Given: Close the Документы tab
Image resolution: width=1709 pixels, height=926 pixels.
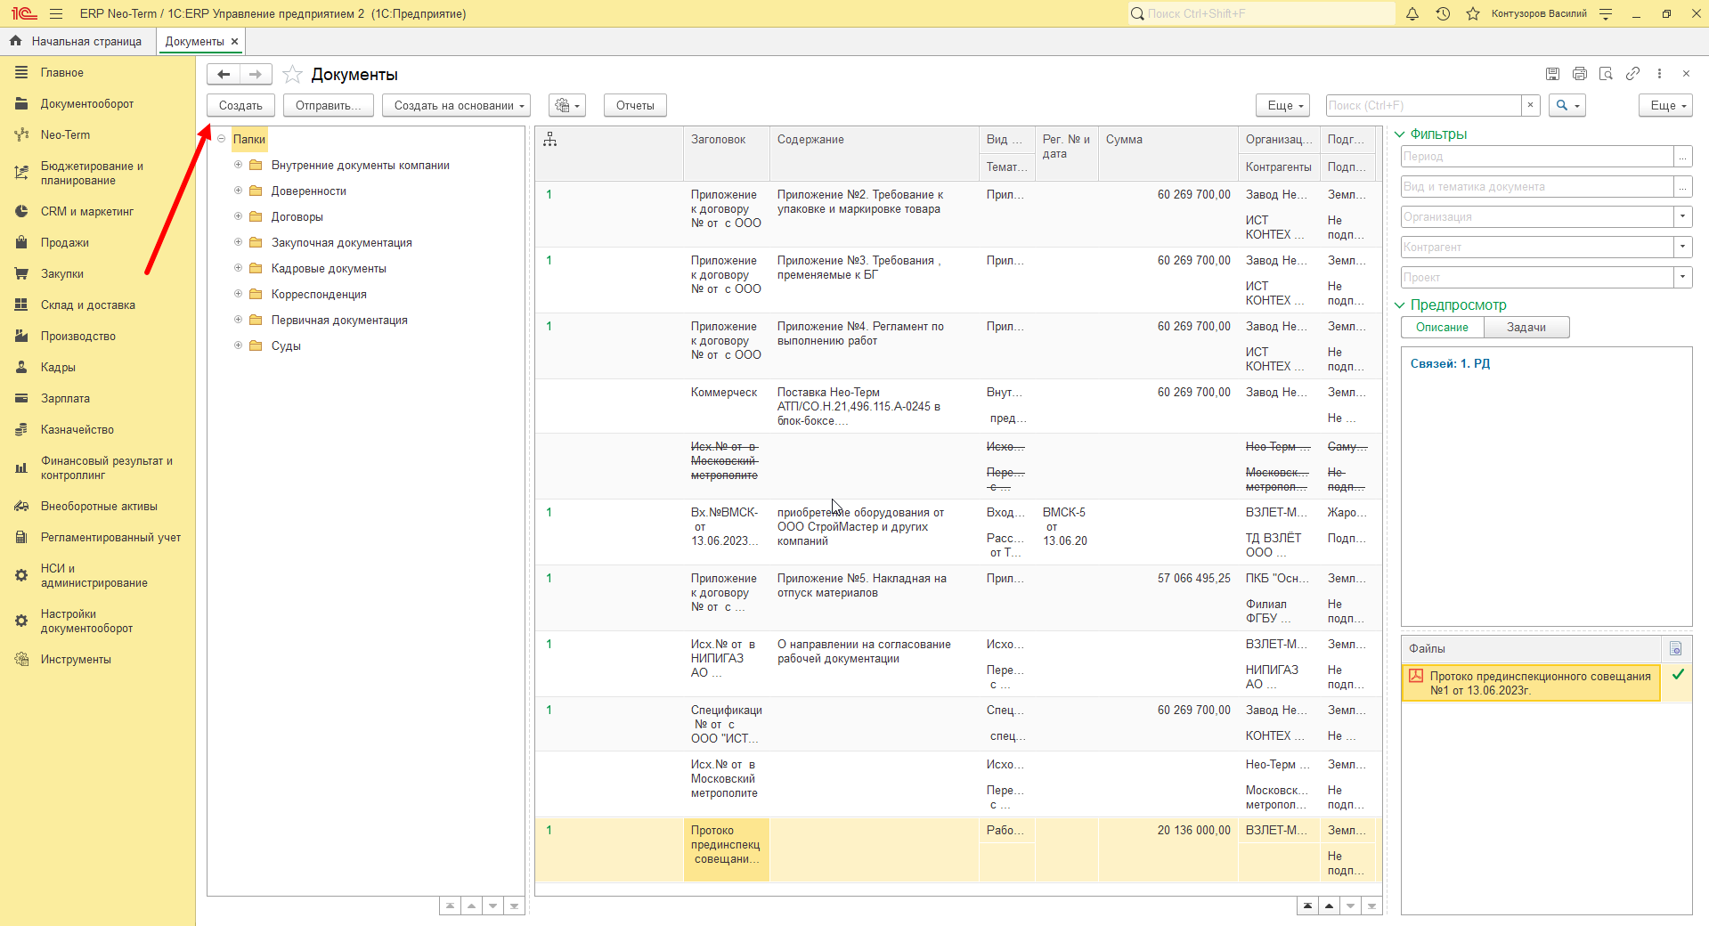Looking at the screenshot, I should point(235,42).
